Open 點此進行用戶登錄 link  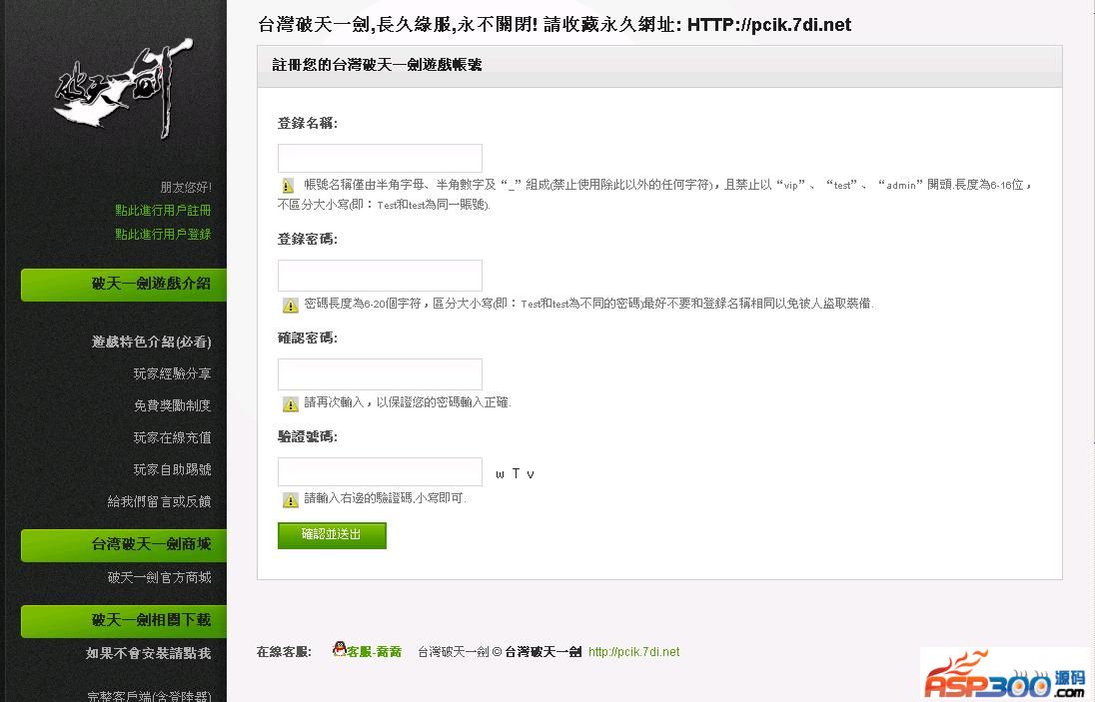(x=163, y=234)
